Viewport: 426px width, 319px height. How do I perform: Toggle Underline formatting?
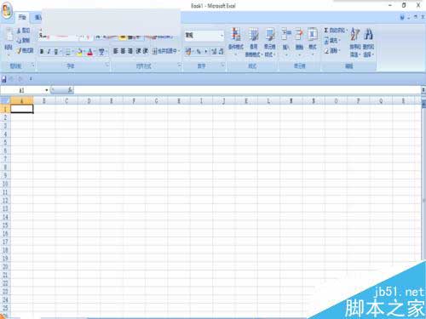click(x=56, y=52)
